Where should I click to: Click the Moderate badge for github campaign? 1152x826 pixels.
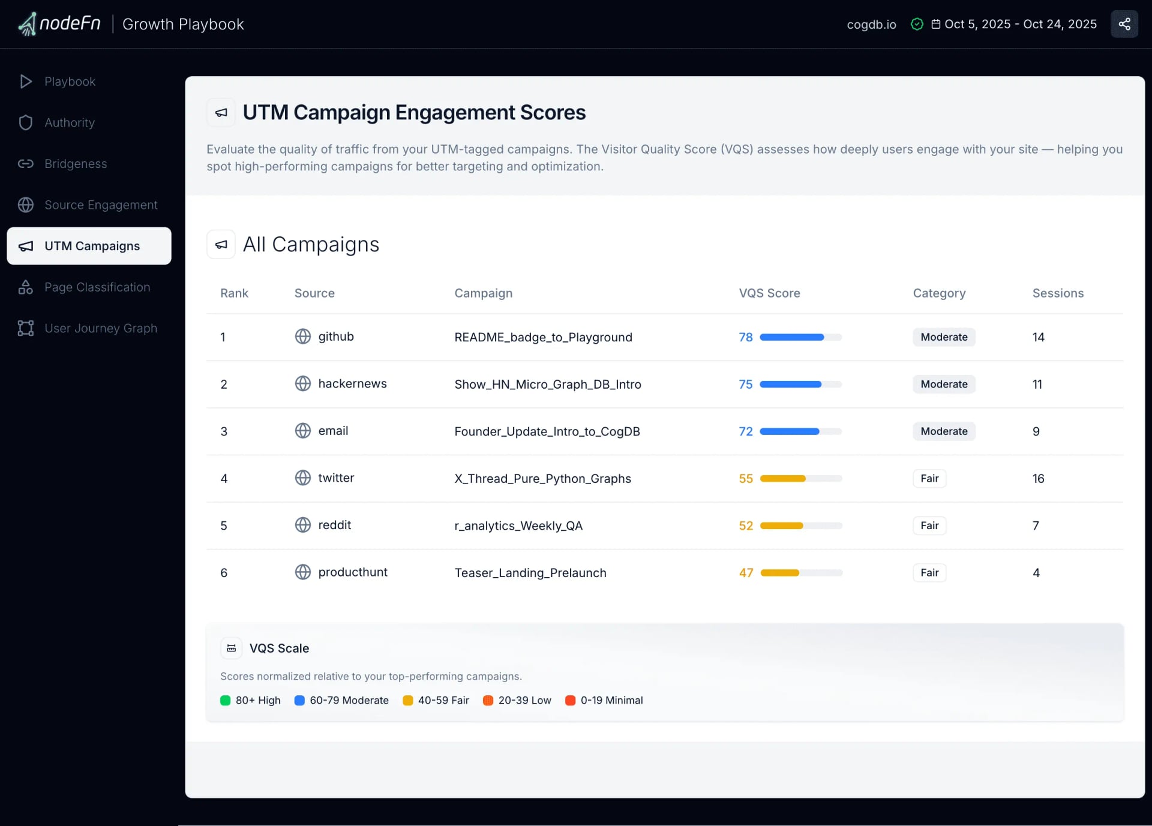coord(943,337)
